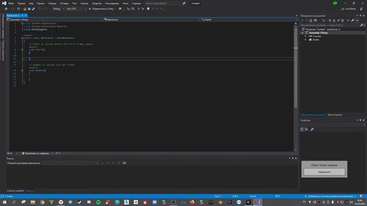
Task: Open the Правка menu
Action: click(21, 3)
